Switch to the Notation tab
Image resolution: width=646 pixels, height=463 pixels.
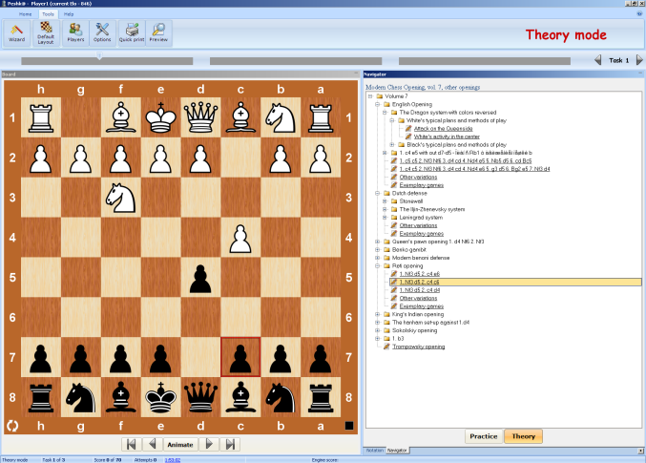click(x=375, y=451)
